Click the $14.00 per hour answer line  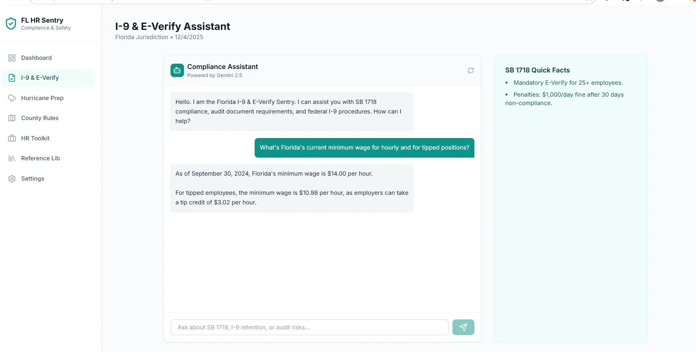pos(274,174)
